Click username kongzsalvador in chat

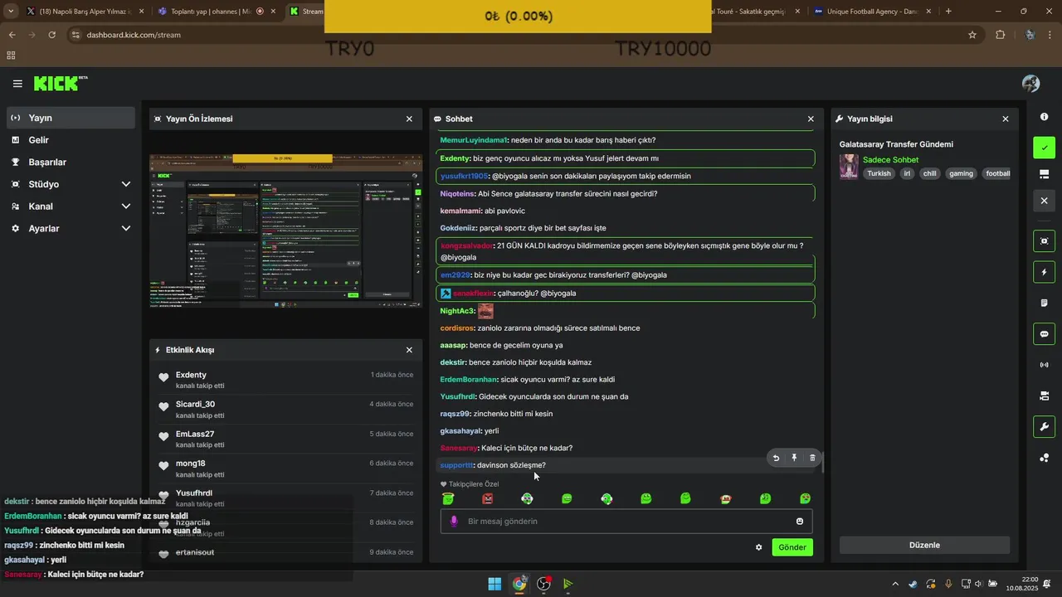coord(466,245)
